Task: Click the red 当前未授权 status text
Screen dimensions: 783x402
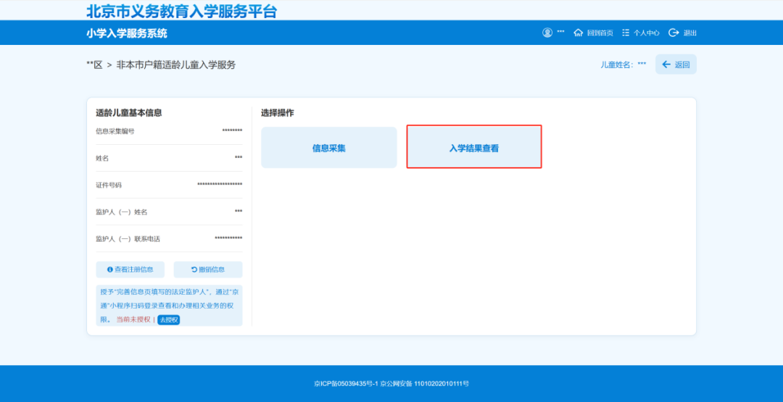Action: tap(133, 319)
